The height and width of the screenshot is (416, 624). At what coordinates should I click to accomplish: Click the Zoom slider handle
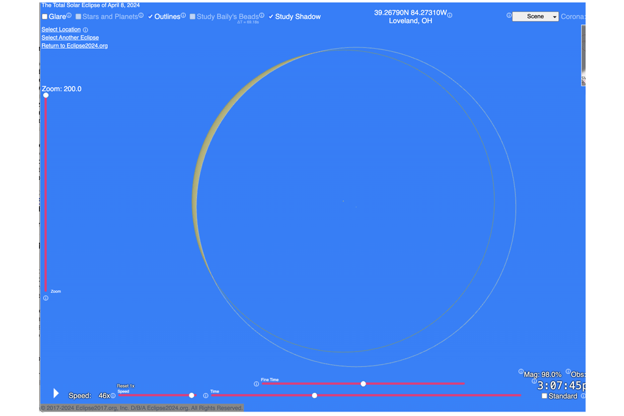click(46, 95)
